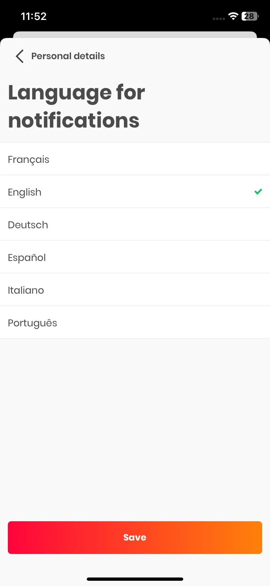Tap the Wi-Fi status icon
The height and width of the screenshot is (586, 270).
(x=233, y=16)
